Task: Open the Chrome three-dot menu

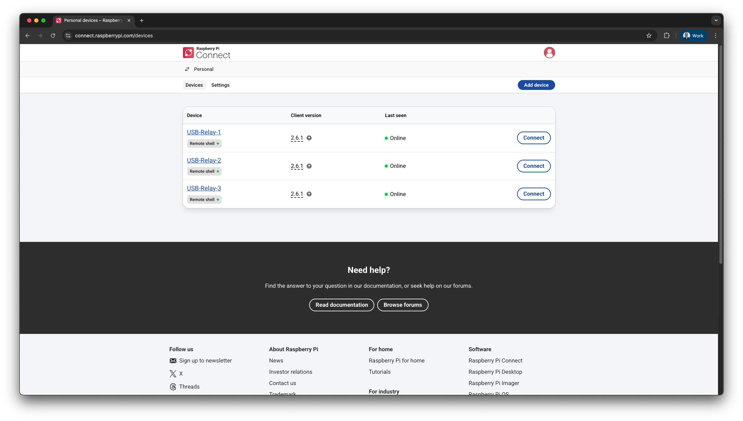Action: coord(716,36)
